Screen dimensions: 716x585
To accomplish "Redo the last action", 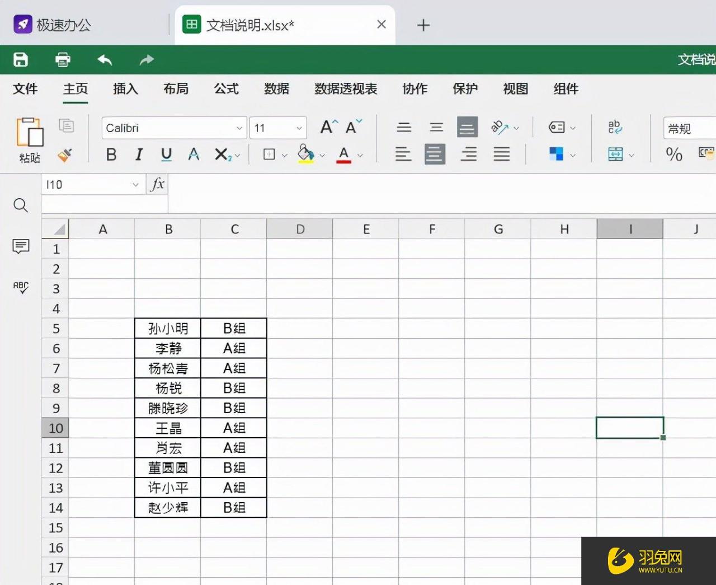I will click(x=147, y=59).
